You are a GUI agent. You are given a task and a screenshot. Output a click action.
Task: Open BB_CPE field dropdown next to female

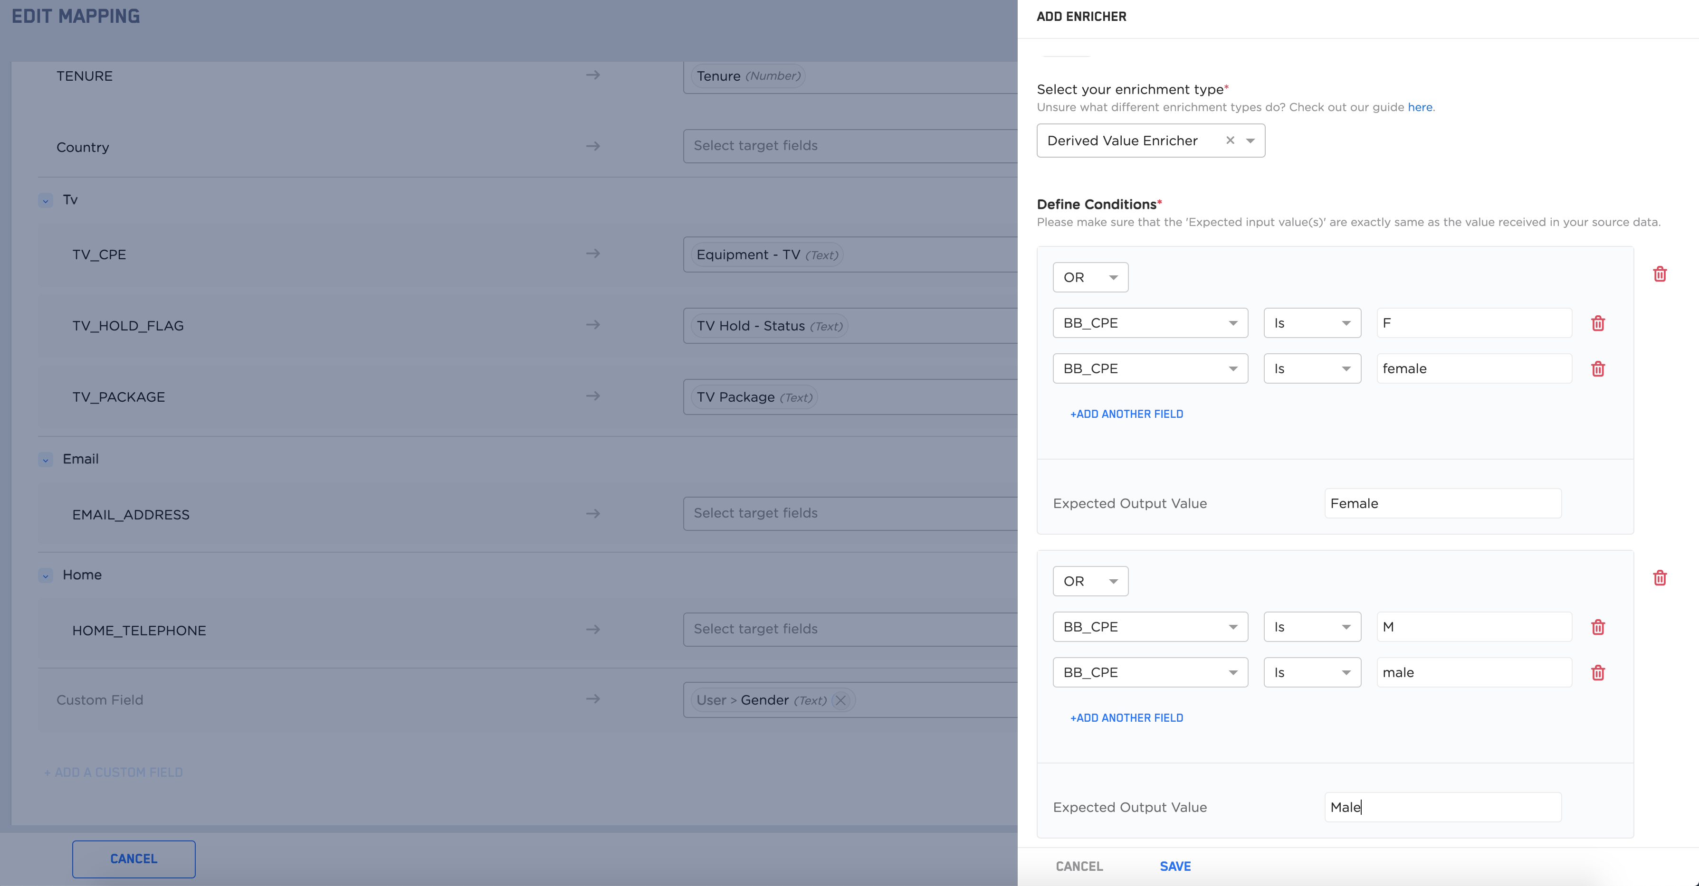[1150, 368]
